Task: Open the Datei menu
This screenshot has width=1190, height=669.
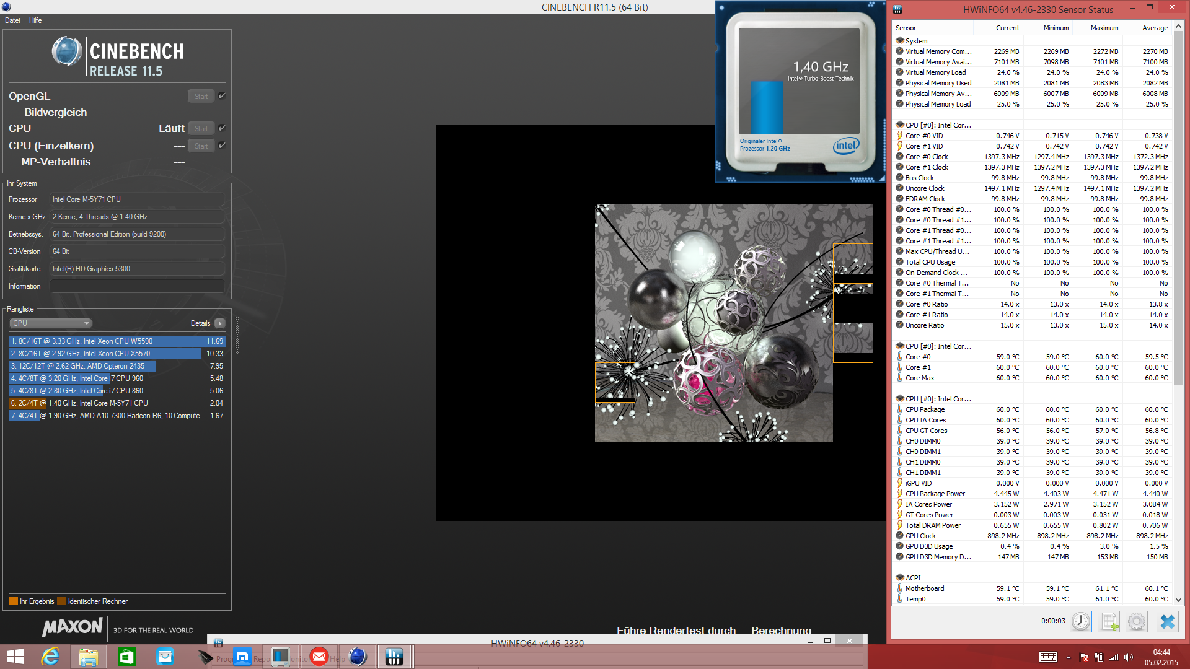Action: tap(12, 20)
